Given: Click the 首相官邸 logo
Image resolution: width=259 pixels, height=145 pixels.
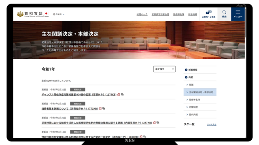Looking at the screenshot, I should tap(33, 14).
